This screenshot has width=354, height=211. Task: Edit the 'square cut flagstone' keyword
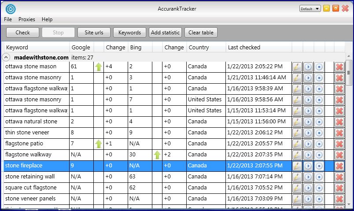pyautogui.click(x=297, y=188)
